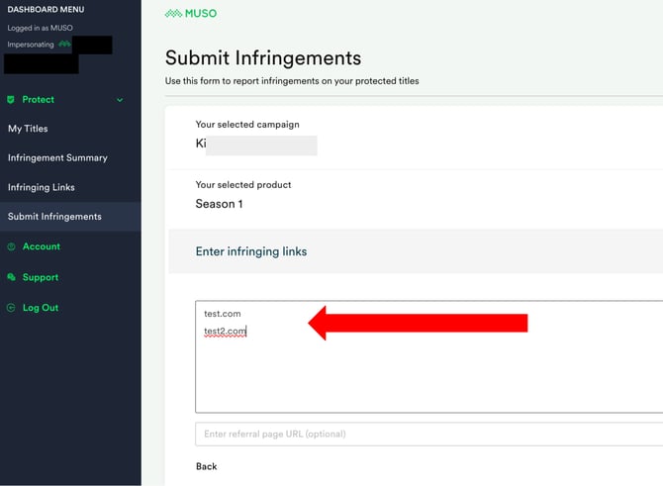Click the Account icon in sidebar
This screenshot has height=486, width=663.
[x=12, y=246]
